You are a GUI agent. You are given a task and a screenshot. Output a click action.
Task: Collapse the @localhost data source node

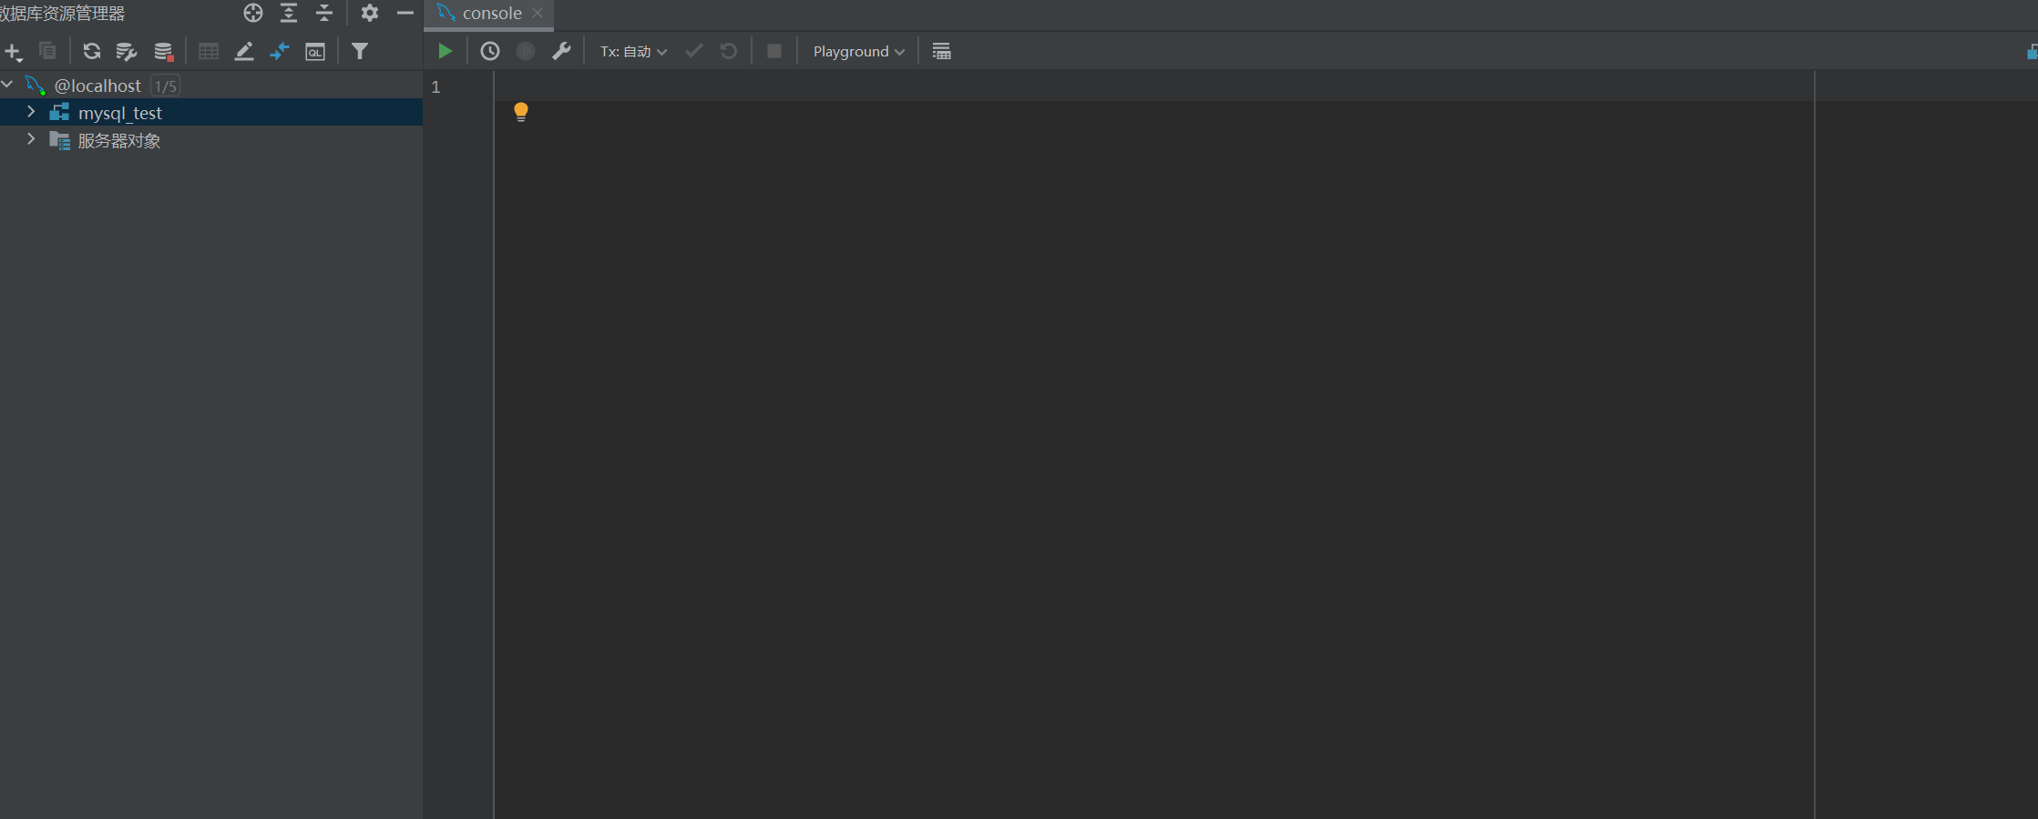[7, 85]
